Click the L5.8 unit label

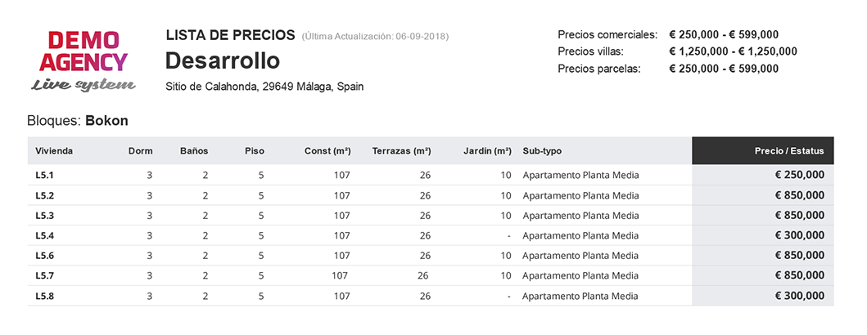(x=45, y=296)
